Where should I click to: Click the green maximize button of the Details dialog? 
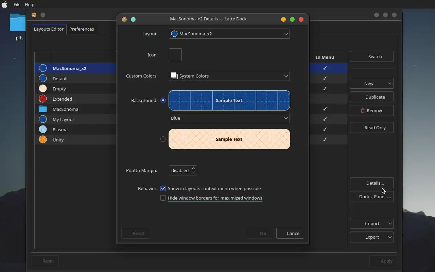[292, 19]
